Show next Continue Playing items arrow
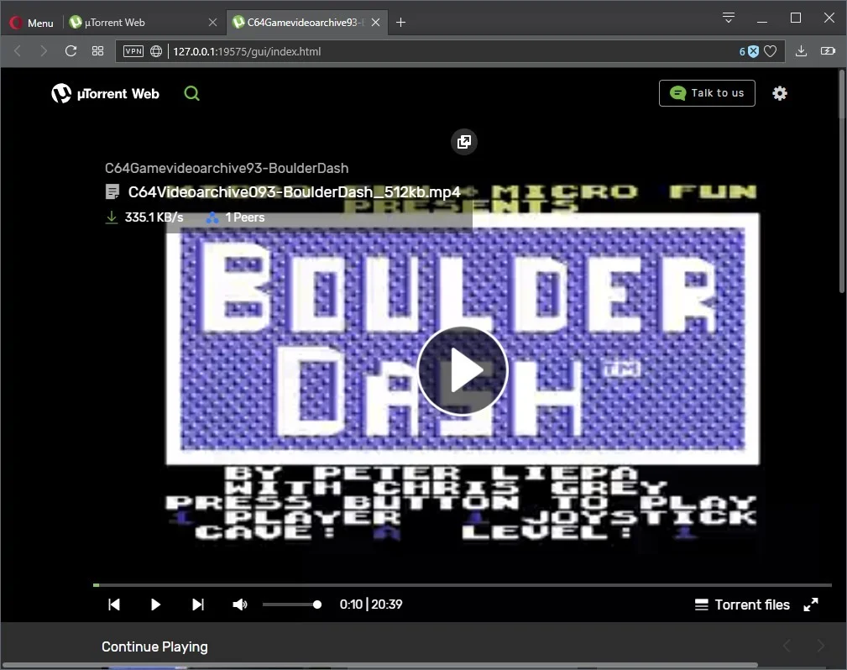Viewport: 847px width, 670px height. (820, 645)
